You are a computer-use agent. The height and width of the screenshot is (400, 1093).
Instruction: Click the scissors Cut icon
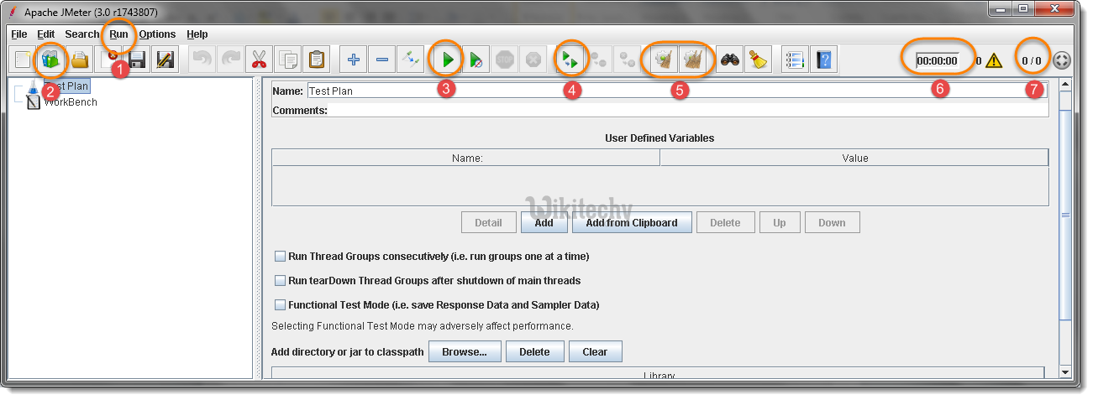click(x=258, y=60)
